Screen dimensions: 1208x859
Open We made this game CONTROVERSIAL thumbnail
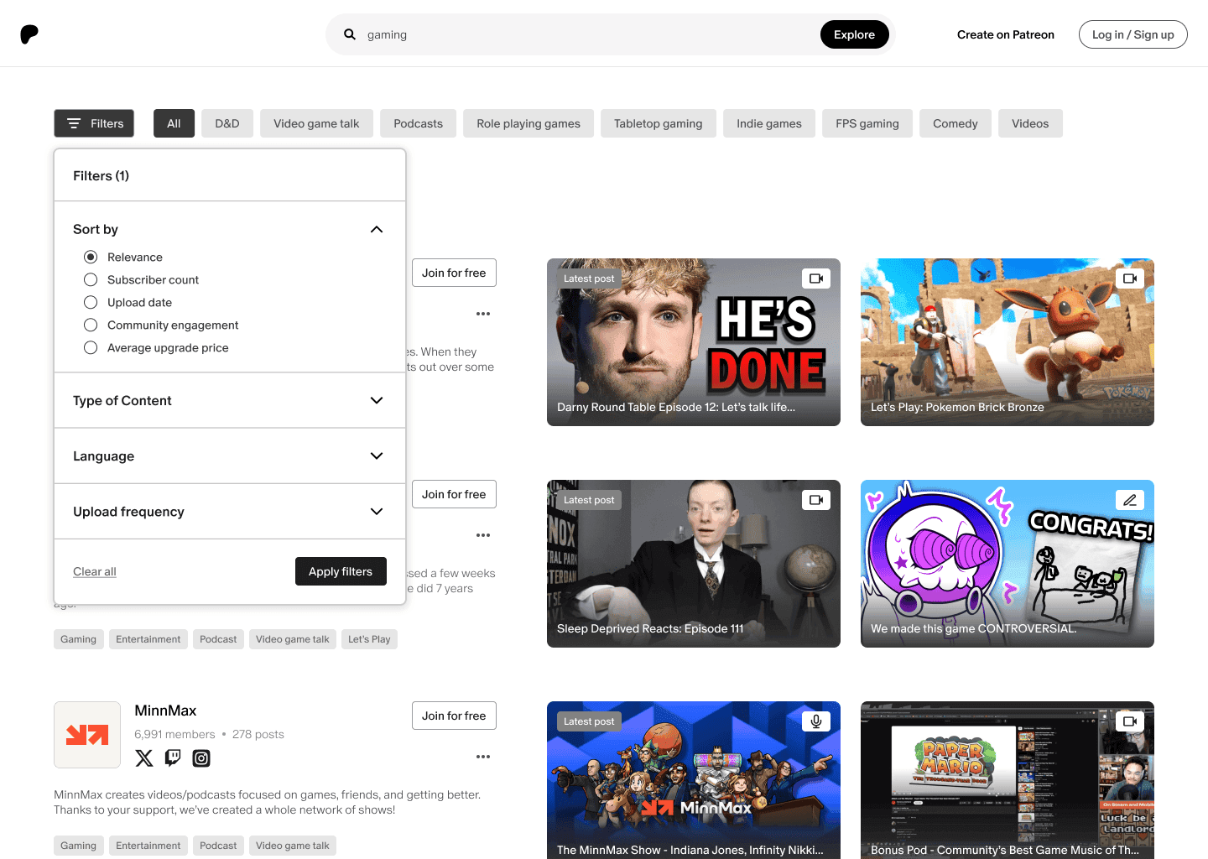(1008, 564)
